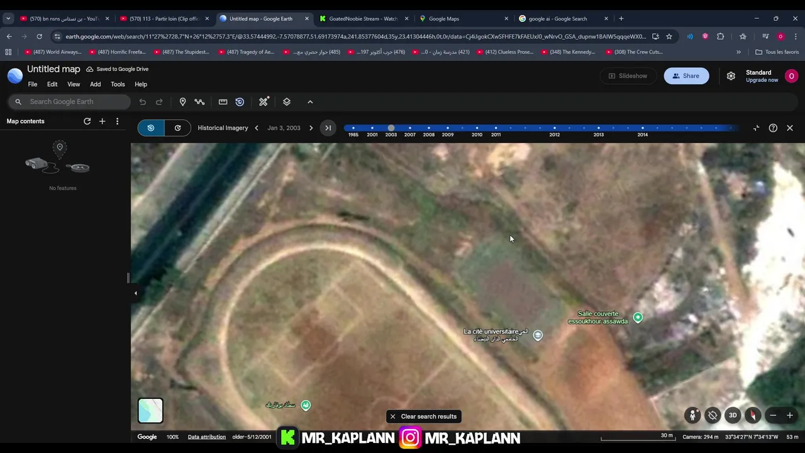805x453 pixels.
Task: Open the Data attribution link
Action: [206, 437]
